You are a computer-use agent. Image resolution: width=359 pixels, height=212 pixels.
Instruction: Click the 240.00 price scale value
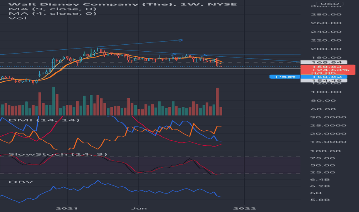click(x=326, y=32)
